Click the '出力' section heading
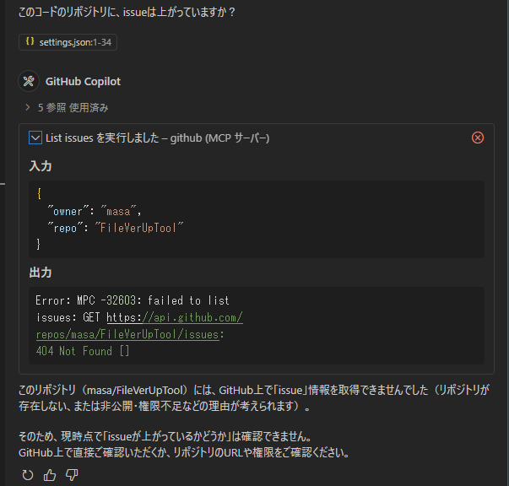509x486 pixels. [x=41, y=273]
